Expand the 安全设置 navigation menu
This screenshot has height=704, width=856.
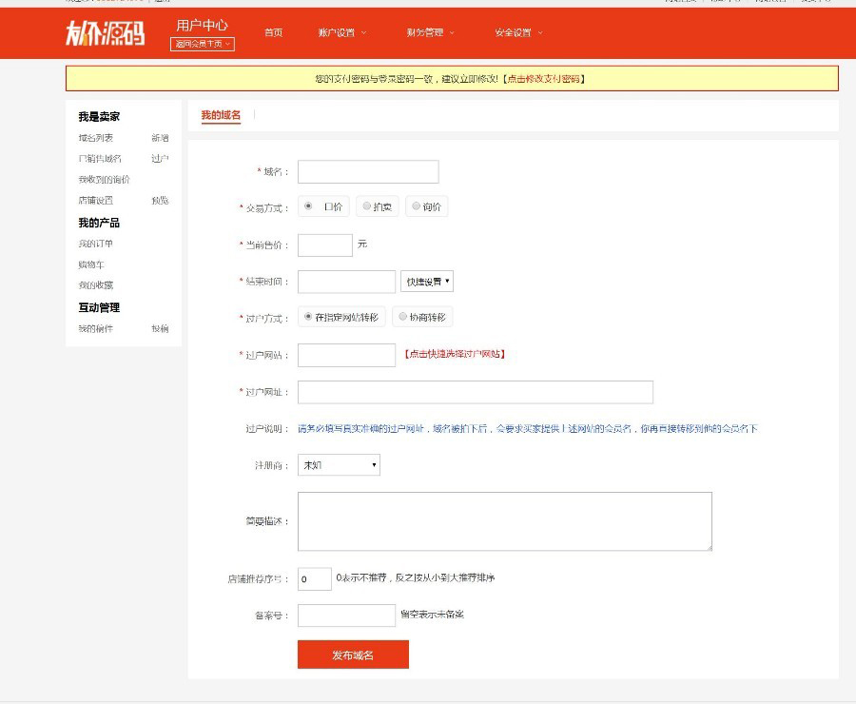tap(518, 32)
